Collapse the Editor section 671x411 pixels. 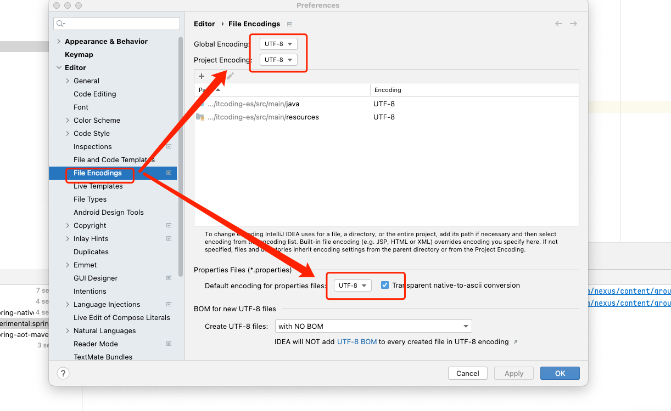[x=59, y=68]
